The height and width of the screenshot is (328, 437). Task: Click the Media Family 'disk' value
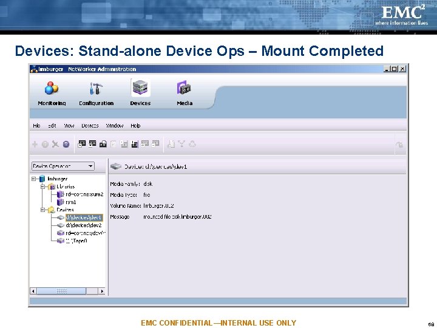(x=148, y=184)
